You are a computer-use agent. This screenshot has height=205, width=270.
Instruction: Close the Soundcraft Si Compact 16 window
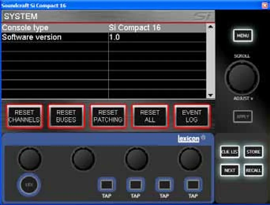pos(265,6)
